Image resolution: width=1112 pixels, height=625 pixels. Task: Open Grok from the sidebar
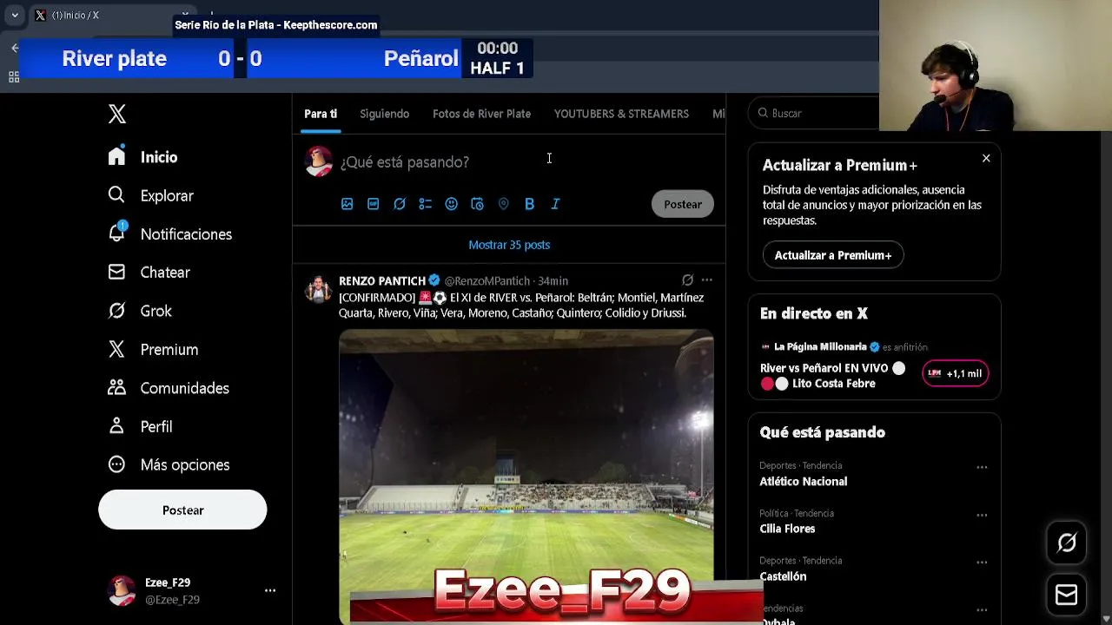pos(139,311)
